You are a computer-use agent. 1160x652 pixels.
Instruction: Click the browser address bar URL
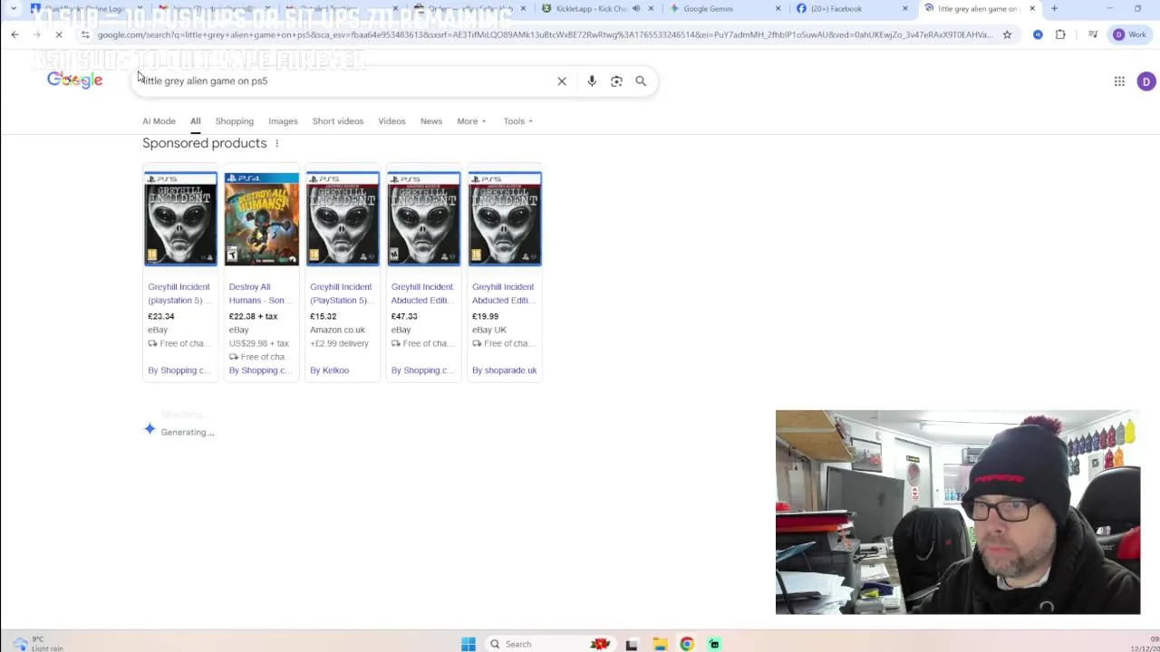pos(544,34)
